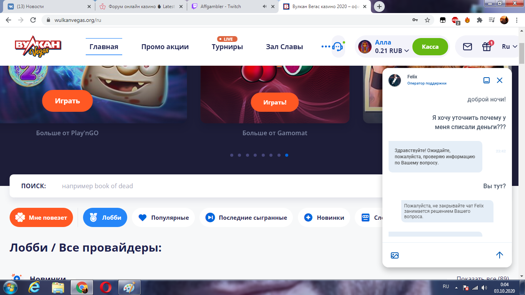Open the Зал Славы page
Screen dimensions: 525x295
pyautogui.click(x=284, y=47)
